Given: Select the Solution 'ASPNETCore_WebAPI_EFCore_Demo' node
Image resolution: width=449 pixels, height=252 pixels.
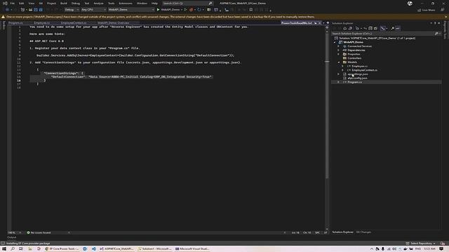Looking at the screenshot, I should coord(377,38).
